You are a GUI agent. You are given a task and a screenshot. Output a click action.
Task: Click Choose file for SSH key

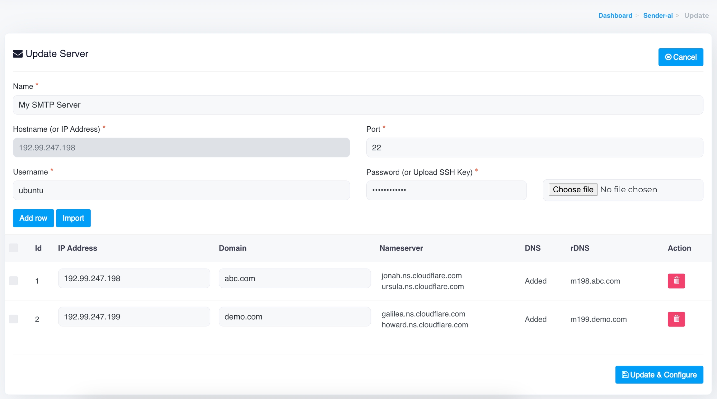click(573, 190)
